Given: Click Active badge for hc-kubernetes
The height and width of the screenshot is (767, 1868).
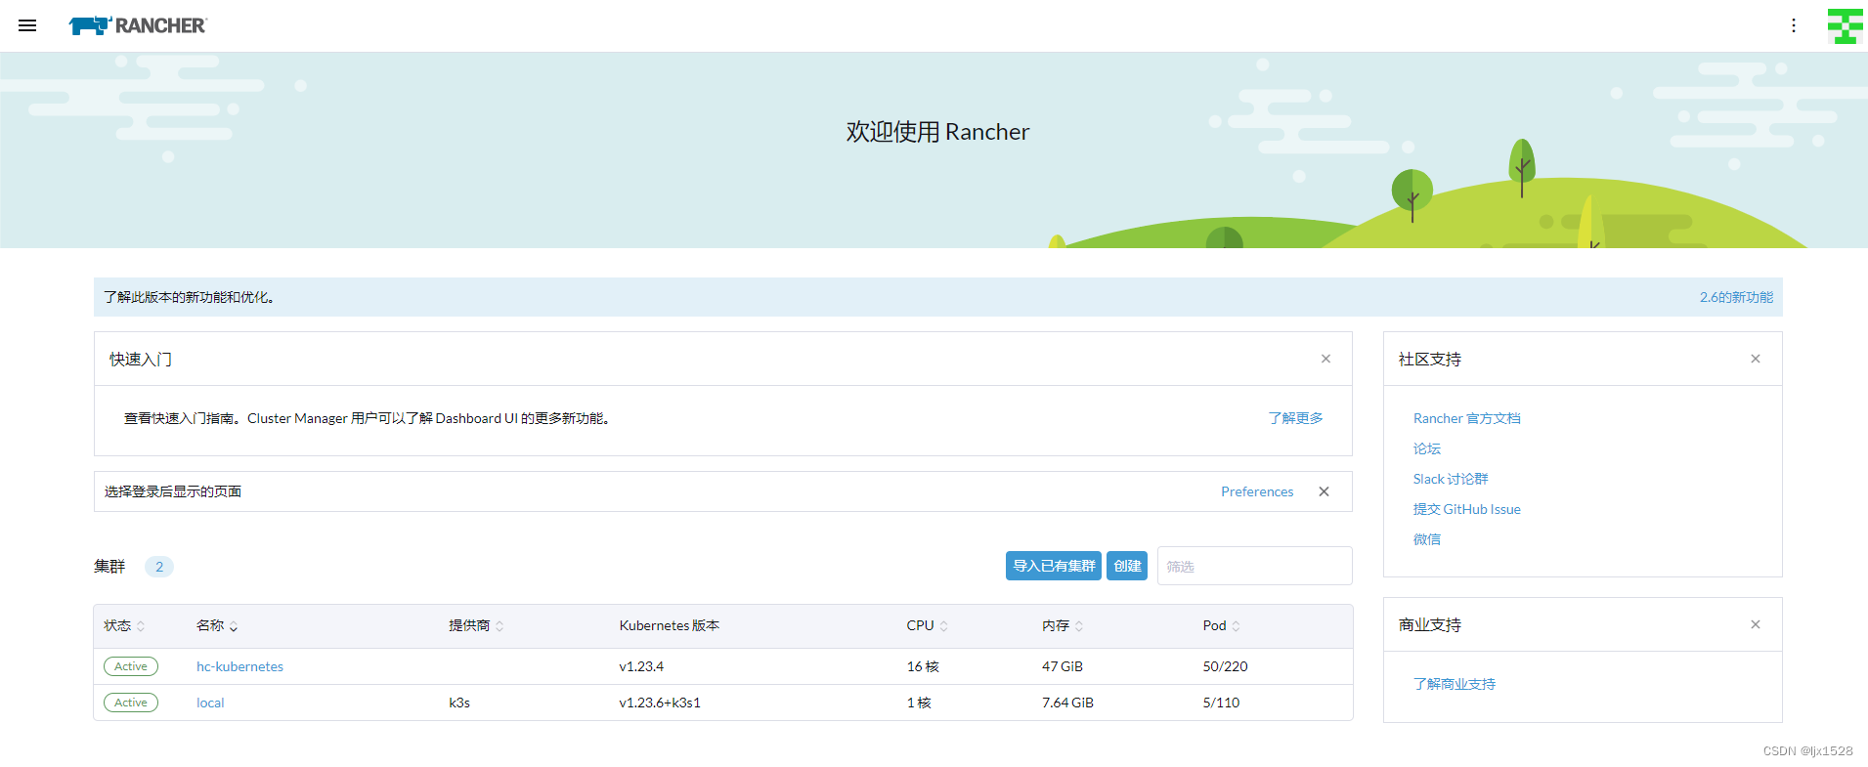Looking at the screenshot, I should pyautogui.click(x=131, y=666).
